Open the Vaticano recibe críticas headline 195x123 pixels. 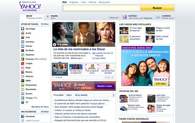point(75,114)
